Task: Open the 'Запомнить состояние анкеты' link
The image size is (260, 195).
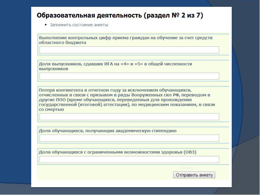Action: (79, 25)
